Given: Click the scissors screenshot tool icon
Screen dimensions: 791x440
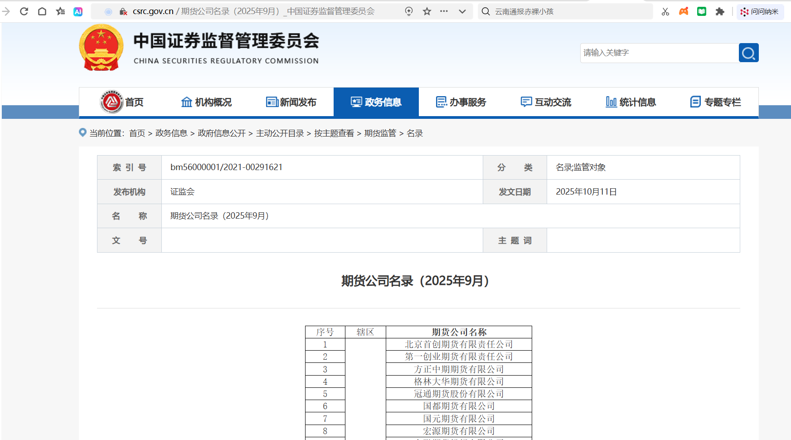Looking at the screenshot, I should pos(665,12).
